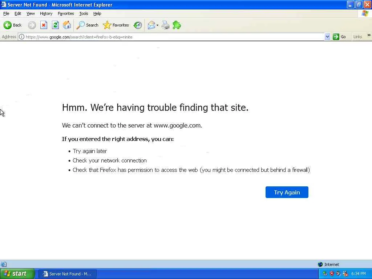Open the Tools menu
The height and width of the screenshot is (279, 372).
click(x=84, y=13)
